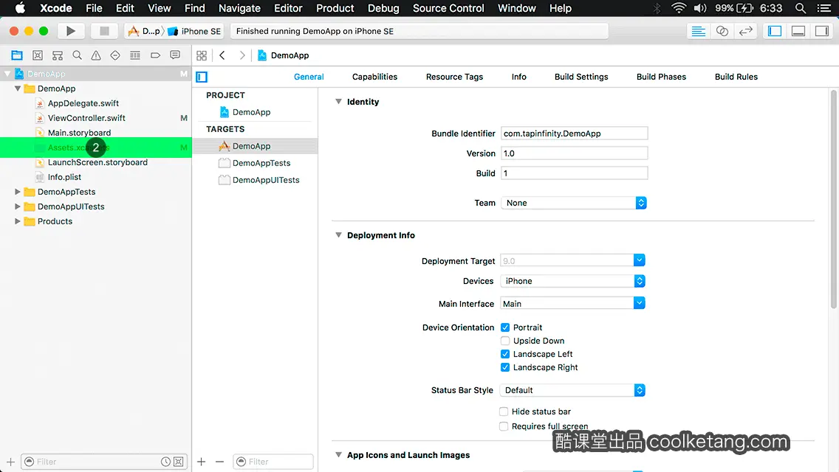Open the Devices dropdown

(x=572, y=281)
